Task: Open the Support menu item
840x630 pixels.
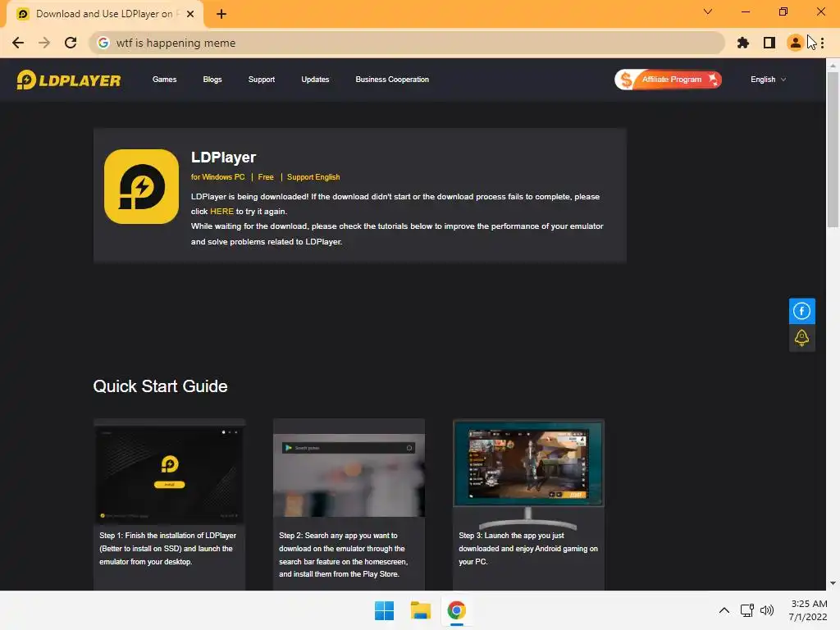Action: (262, 80)
